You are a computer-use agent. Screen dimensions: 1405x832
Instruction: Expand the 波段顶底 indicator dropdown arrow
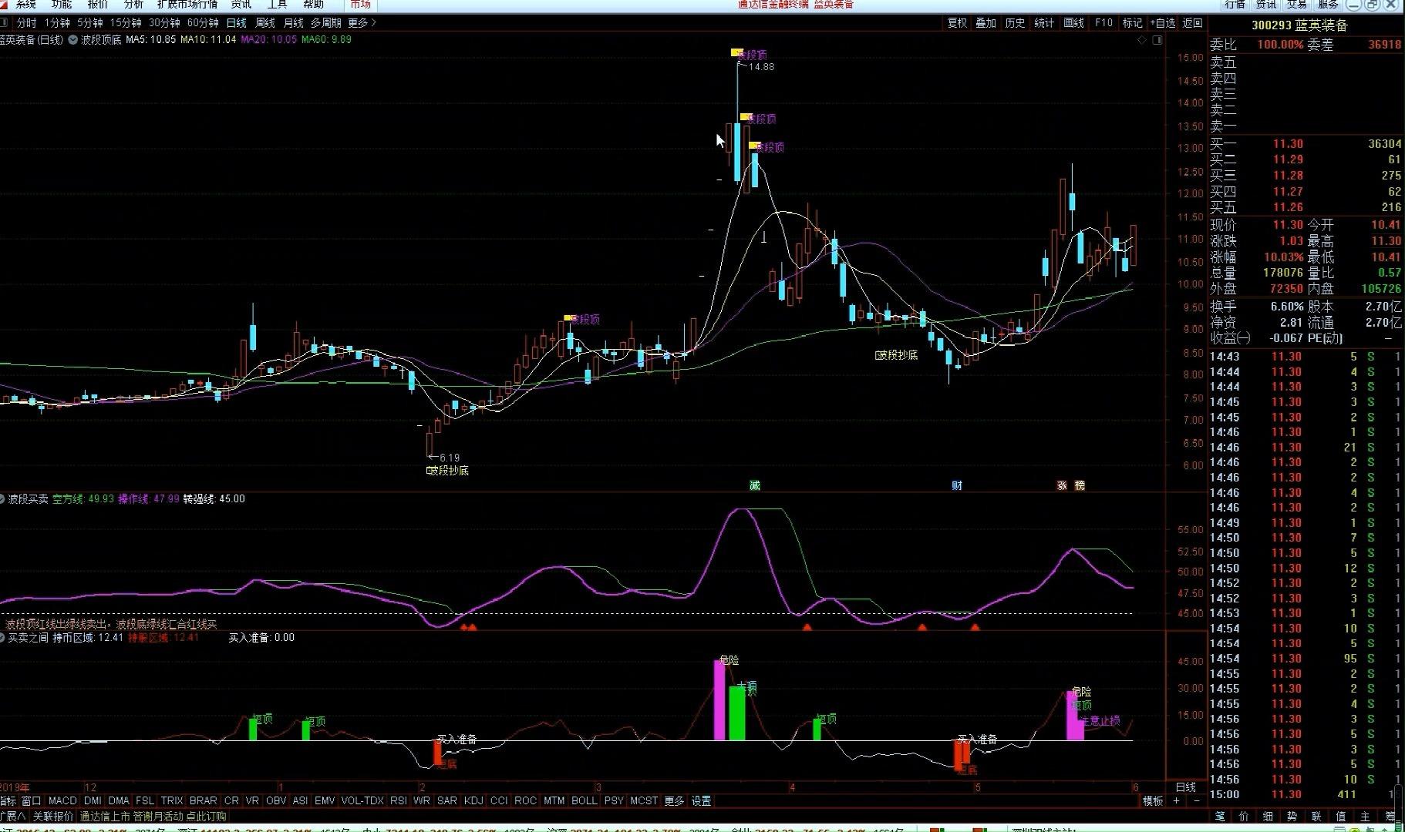coord(73,39)
